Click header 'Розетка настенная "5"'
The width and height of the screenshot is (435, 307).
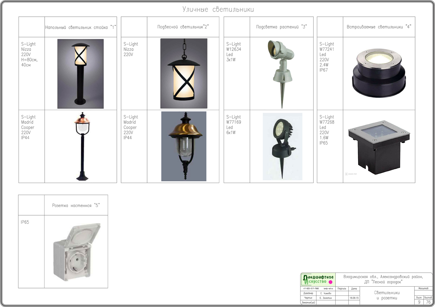pyautogui.click(x=76, y=205)
